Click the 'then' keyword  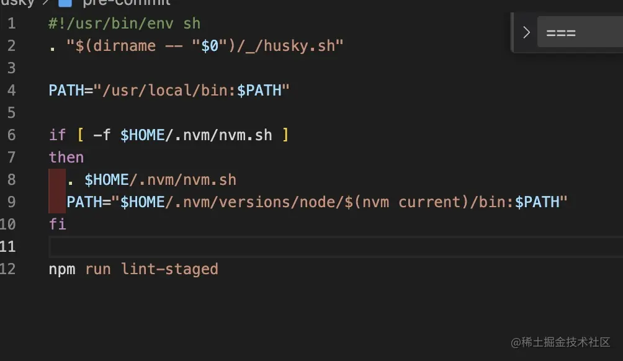click(66, 158)
